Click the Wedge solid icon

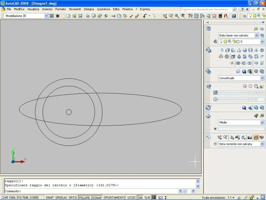[233, 50]
